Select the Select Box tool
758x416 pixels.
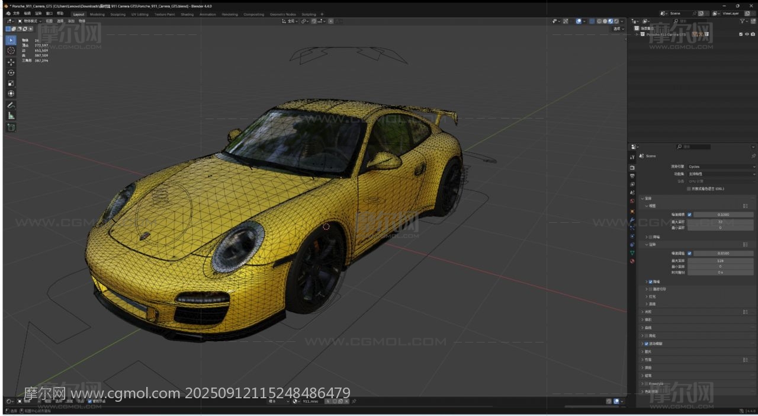tap(11, 40)
